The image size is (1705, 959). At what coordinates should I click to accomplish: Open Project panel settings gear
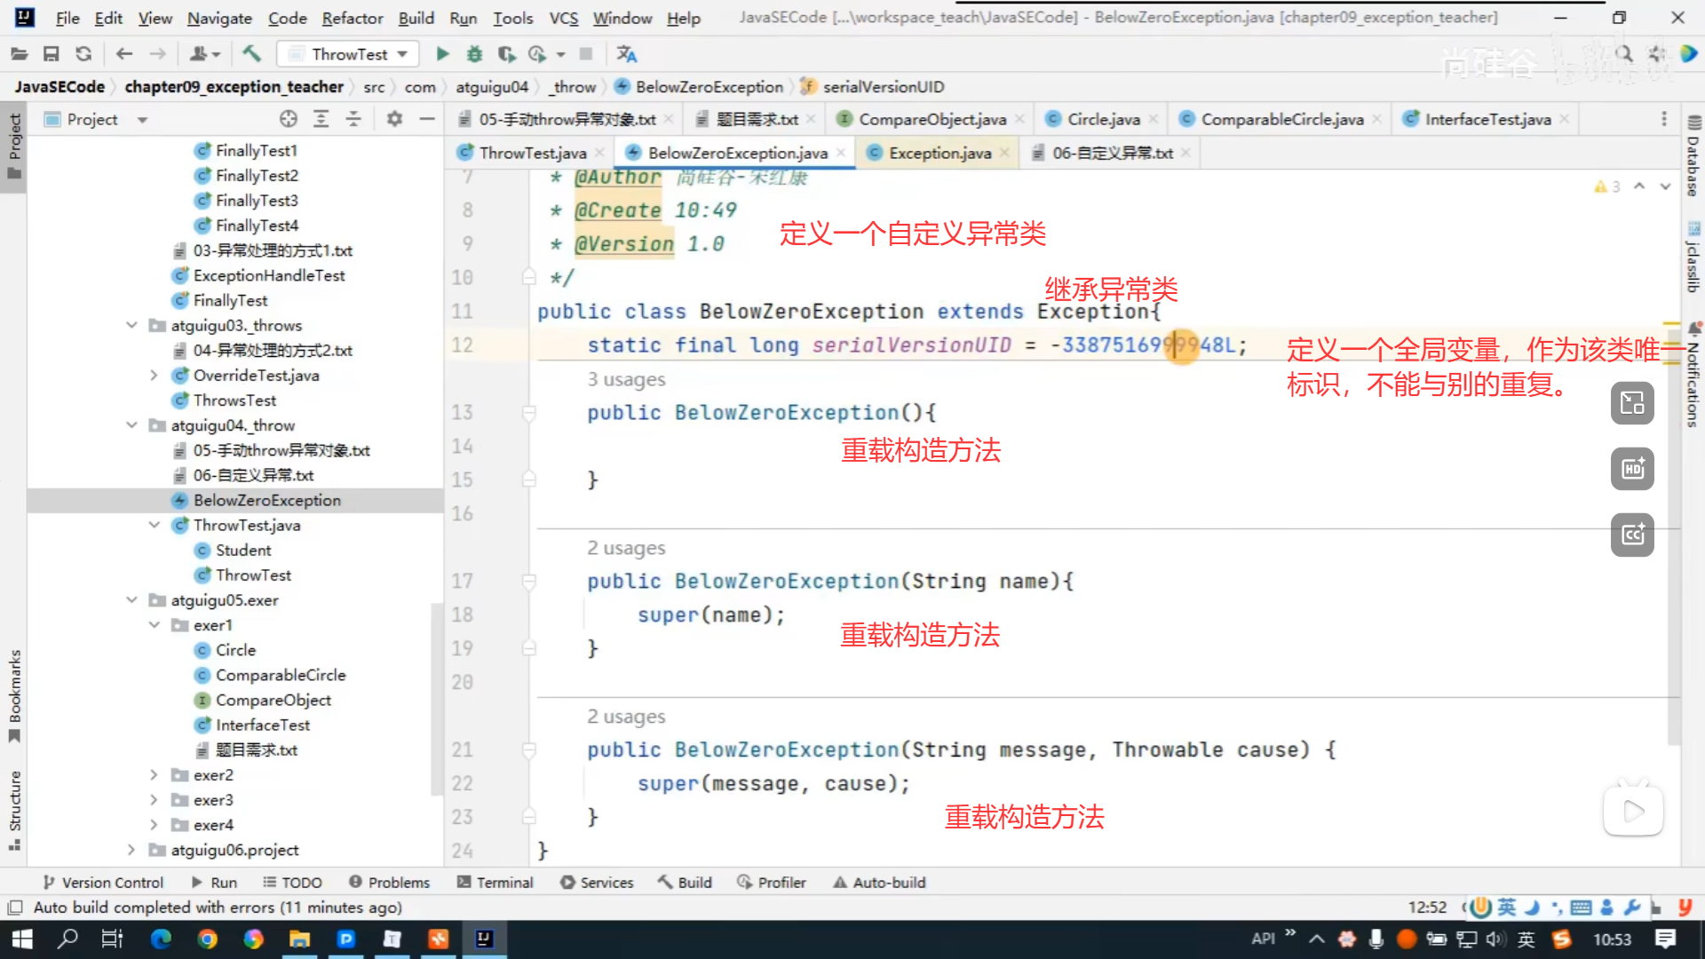point(394,119)
